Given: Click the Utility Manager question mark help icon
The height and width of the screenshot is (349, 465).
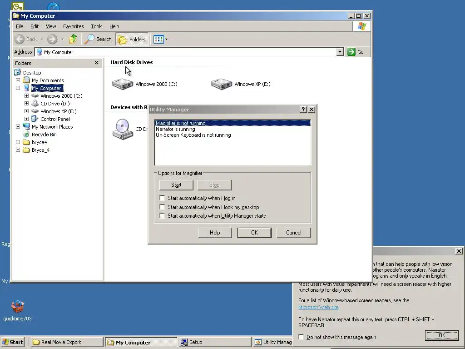Looking at the screenshot, I should (x=303, y=109).
